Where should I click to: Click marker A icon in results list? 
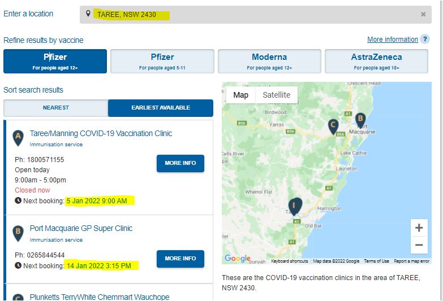(x=18, y=138)
